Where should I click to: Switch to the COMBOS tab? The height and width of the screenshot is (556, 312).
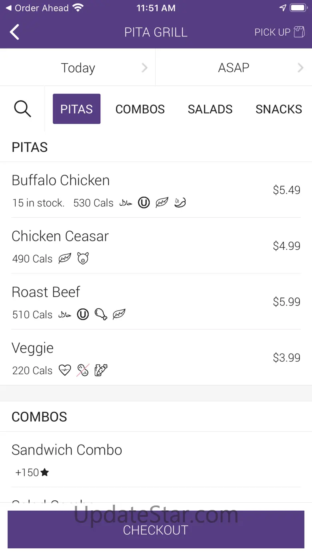click(140, 109)
